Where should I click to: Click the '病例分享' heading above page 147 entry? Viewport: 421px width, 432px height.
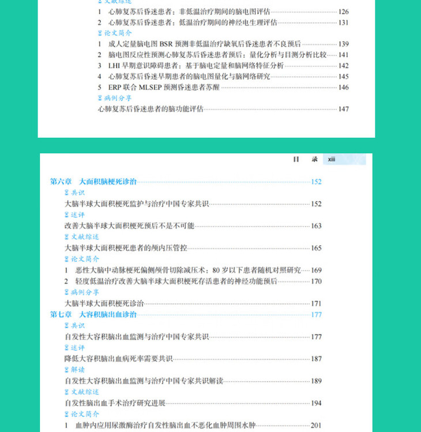point(115,98)
